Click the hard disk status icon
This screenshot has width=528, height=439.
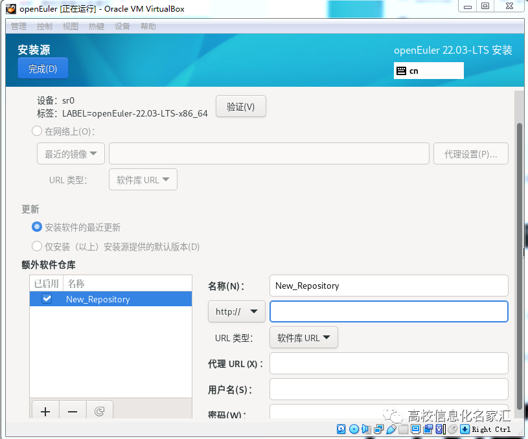(x=340, y=429)
